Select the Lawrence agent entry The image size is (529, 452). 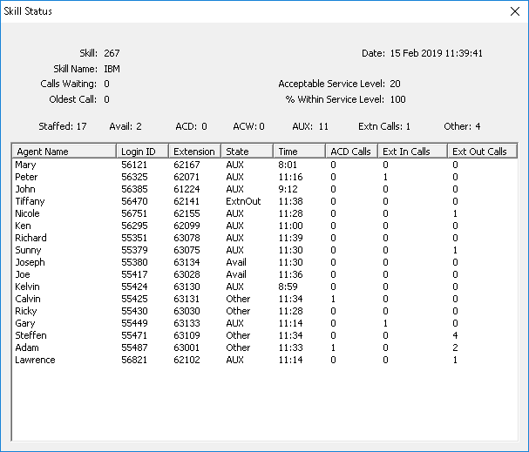35,359
